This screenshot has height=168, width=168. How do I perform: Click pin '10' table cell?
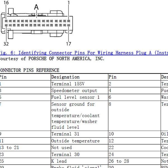(x=135, y=134)
